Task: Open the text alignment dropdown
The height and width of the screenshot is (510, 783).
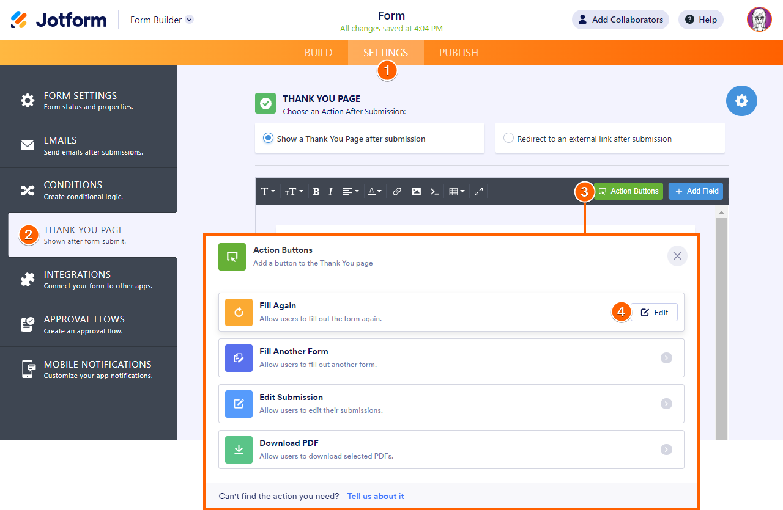Action: (351, 191)
